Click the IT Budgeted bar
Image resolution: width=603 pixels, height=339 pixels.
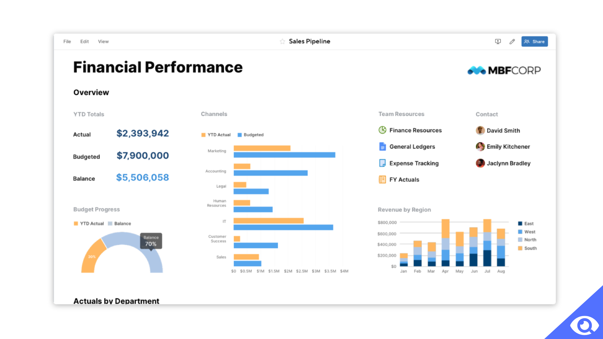click(x=283, y=227)
